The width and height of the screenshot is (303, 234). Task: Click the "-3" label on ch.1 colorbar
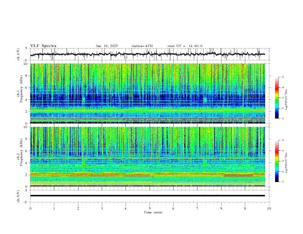tap(282, 77)
